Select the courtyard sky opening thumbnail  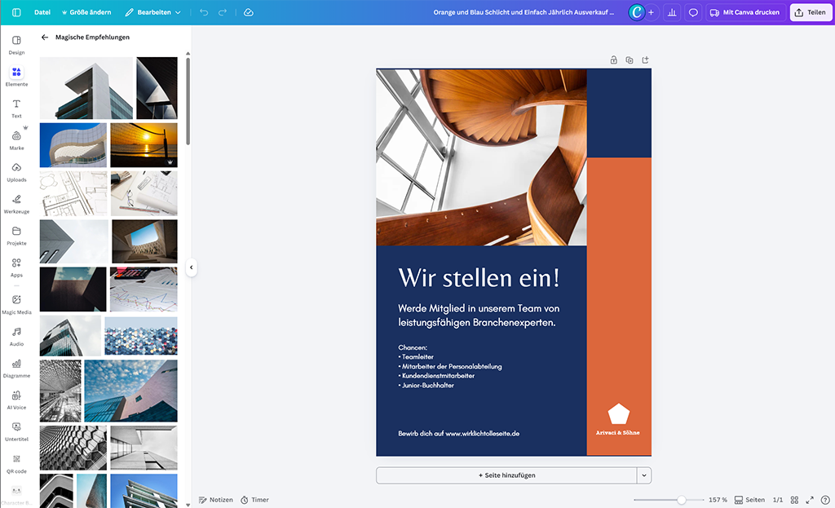[x=144, y=241]
